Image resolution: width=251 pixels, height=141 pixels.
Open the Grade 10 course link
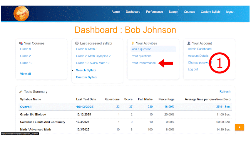point(26,63)
